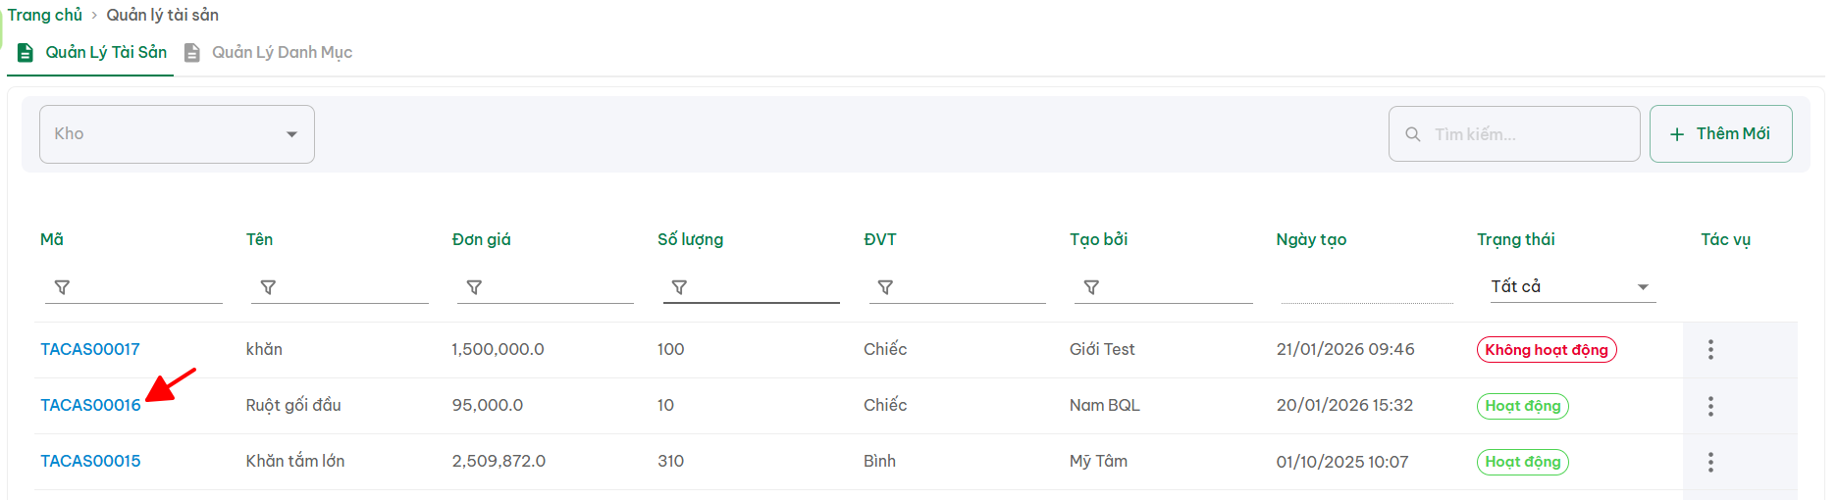Click the filter icon in Tên column

[268, 287]
